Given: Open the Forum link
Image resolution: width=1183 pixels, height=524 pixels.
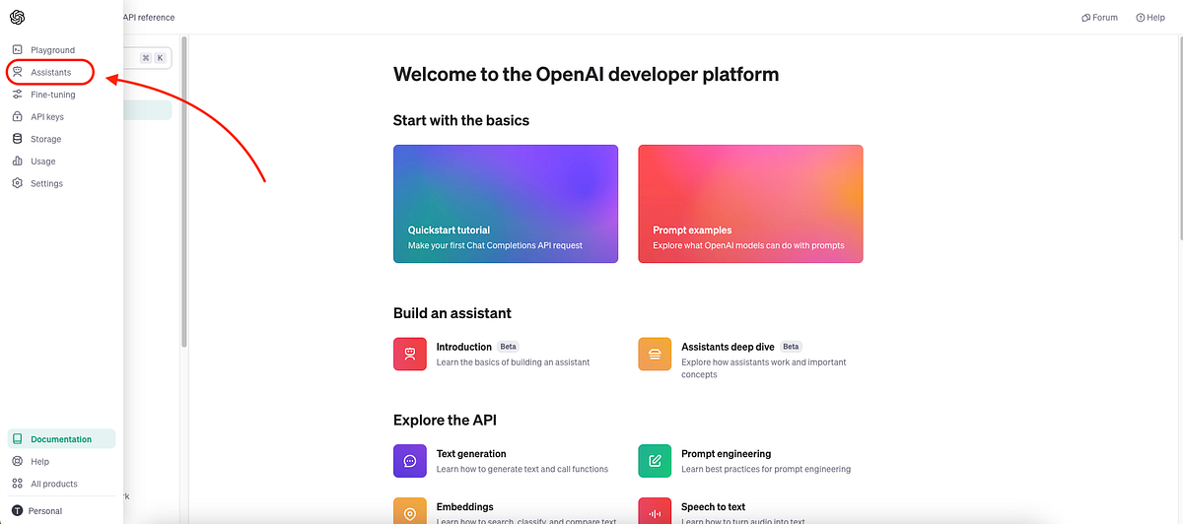Looking at the screenshot, I should coord(1099,18).
